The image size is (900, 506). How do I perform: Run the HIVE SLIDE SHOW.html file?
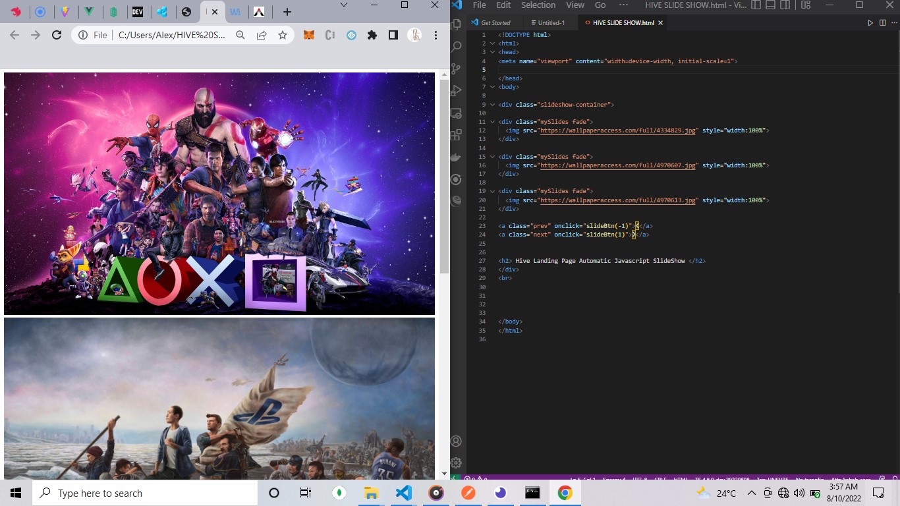coord(870,22)
